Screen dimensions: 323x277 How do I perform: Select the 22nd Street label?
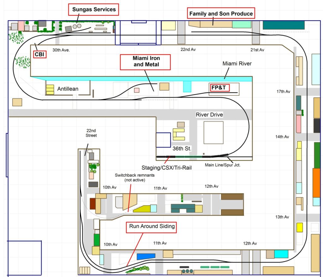point(91,133)
